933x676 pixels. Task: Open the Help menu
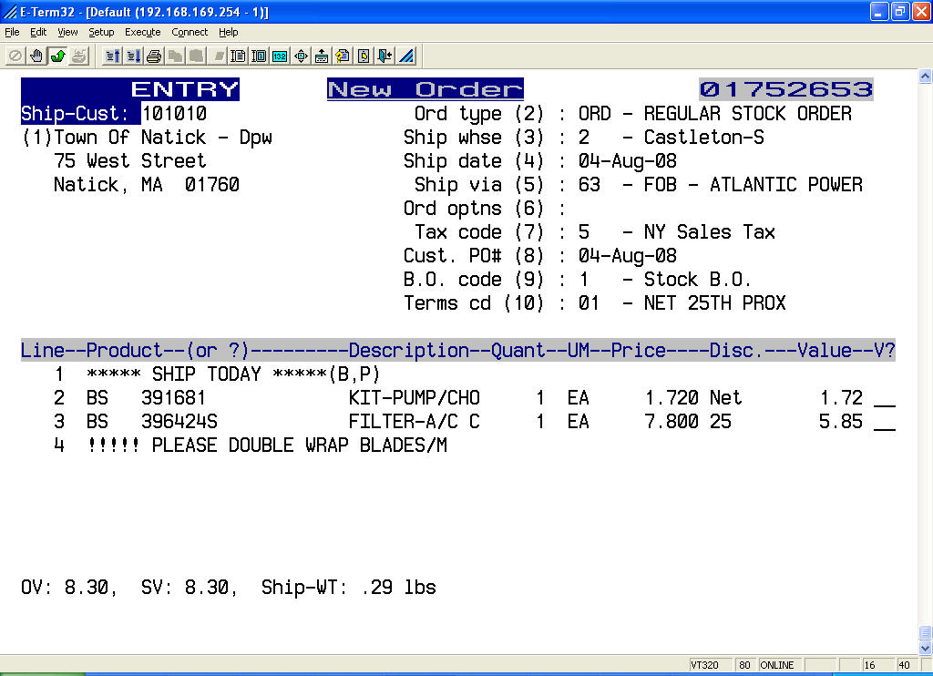click(x=228, y=32)
